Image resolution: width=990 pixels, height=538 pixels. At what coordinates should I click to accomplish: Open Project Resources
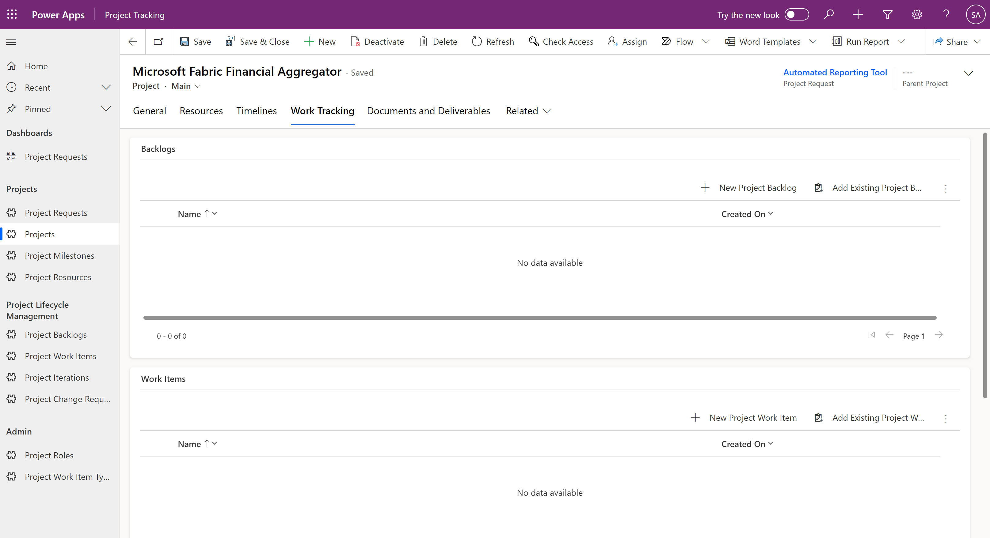coord(60,277)
